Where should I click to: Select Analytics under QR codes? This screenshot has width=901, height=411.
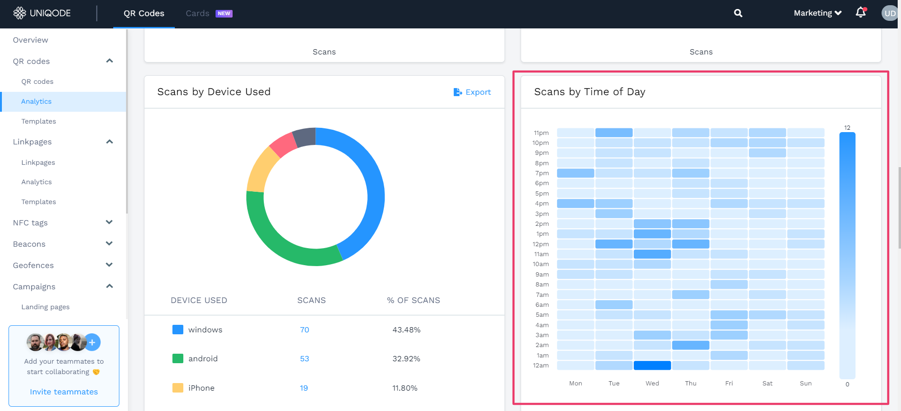[36, 101]
